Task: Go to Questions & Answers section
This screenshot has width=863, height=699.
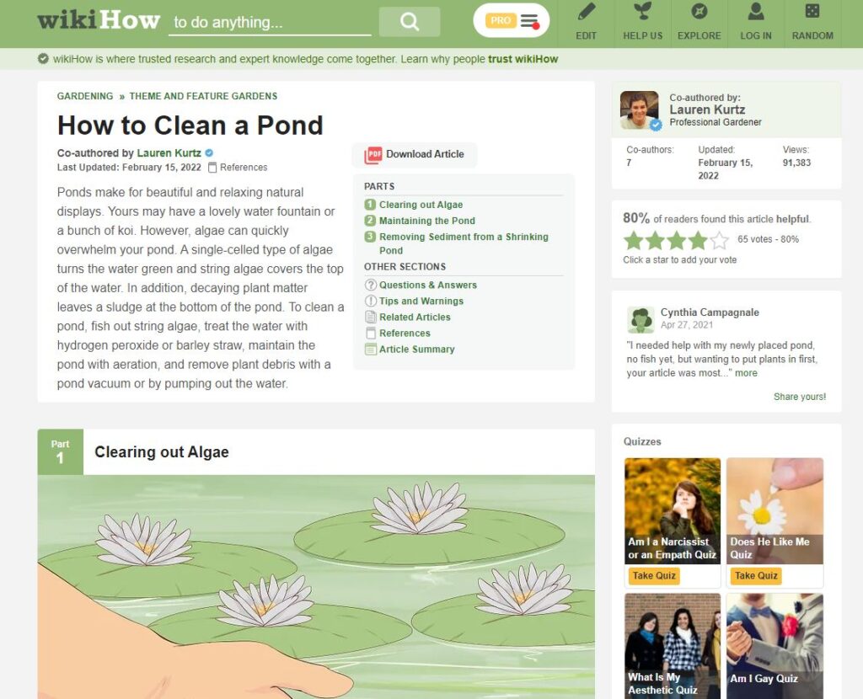Action: (427, 285)
